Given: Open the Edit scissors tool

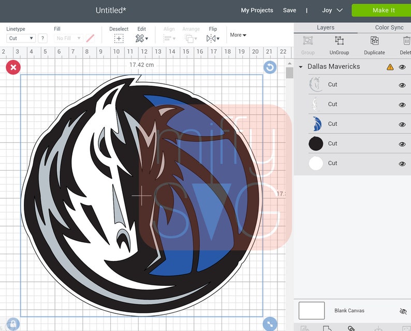Looking at the screenshot, I should (139, 38).
